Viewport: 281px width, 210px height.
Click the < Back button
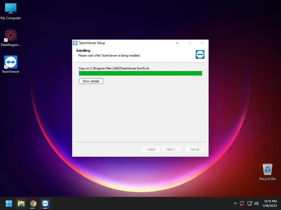point(151,149)
